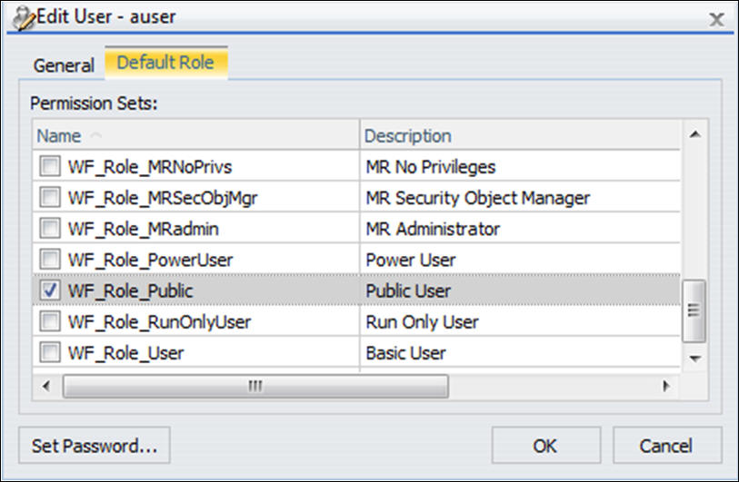This screenshot has width=739, height=482.
Task: Click the vertical scrollbar thumb
Action: point(694,310)
